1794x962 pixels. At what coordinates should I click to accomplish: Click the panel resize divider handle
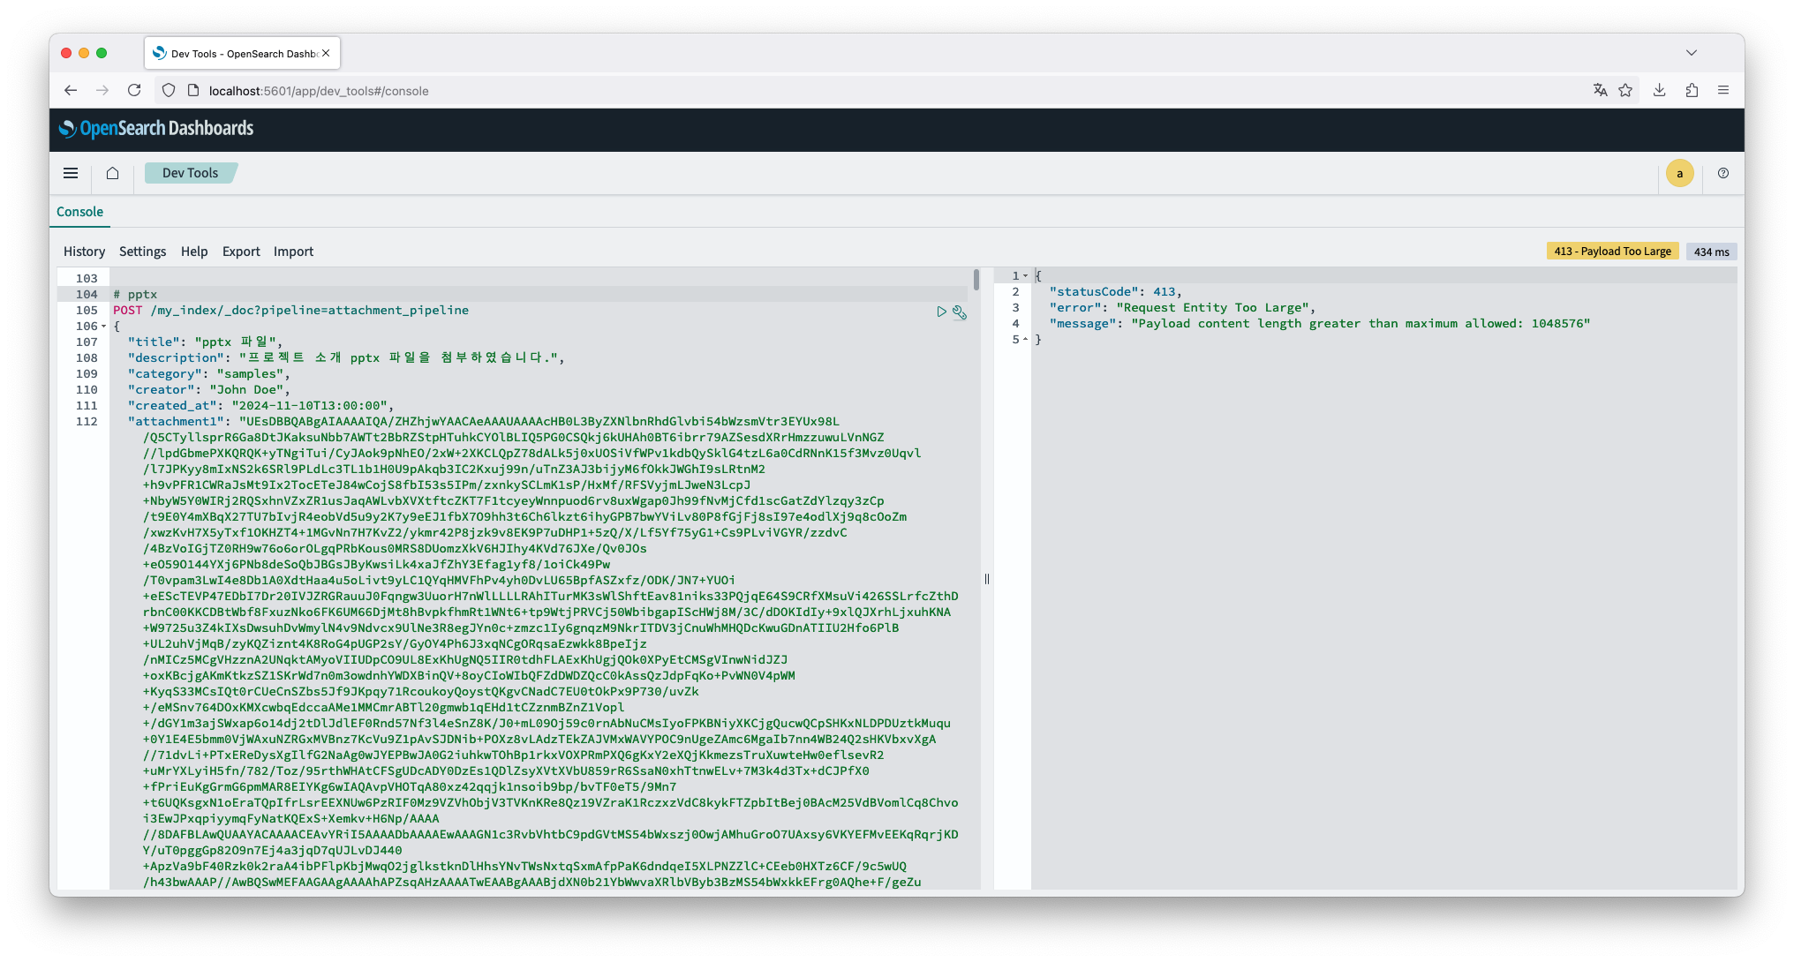point(987,579)
